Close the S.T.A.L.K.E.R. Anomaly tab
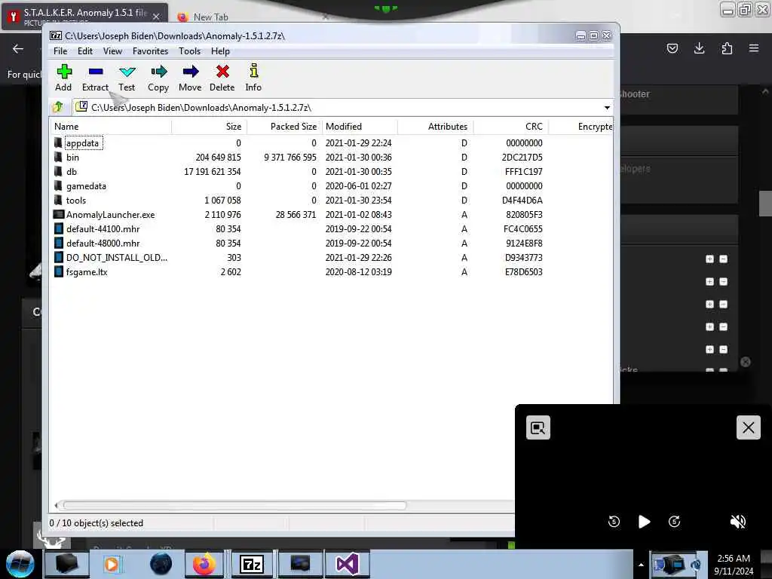 (155, 17)
